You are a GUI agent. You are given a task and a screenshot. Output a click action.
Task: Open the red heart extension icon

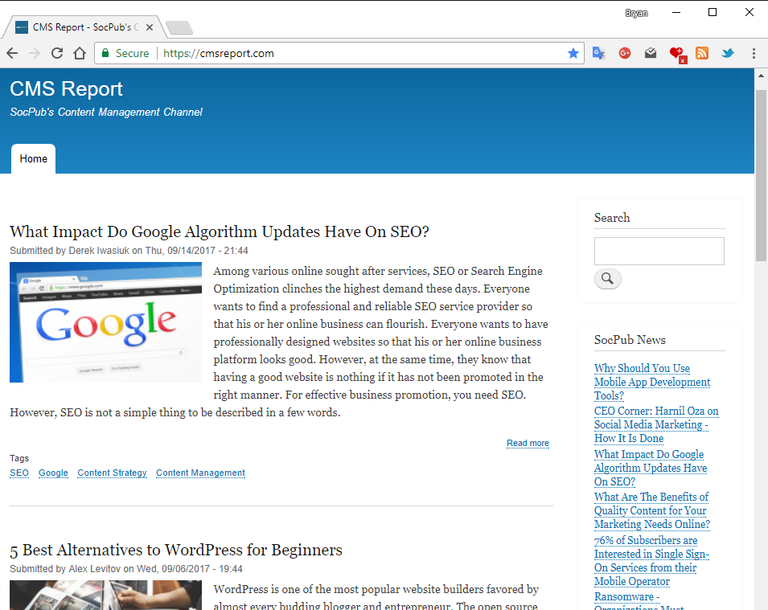click(x=677, y=54)
